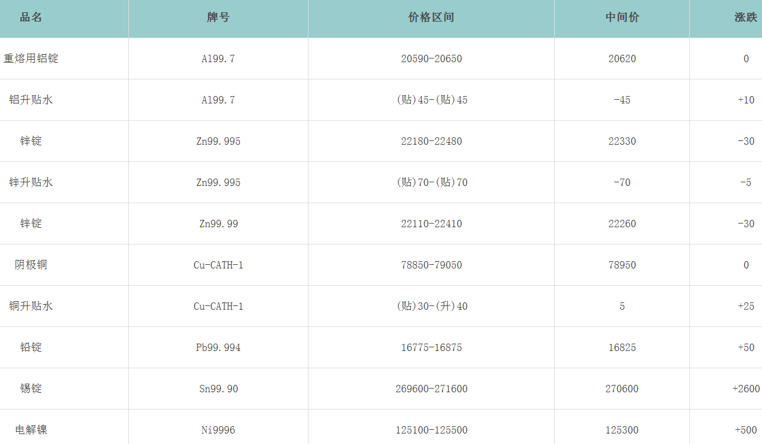Image resolution: width=762 pixels, height=444 pixels.
Task: Click the 价格区间 column header
Action: tap(431, 17)
